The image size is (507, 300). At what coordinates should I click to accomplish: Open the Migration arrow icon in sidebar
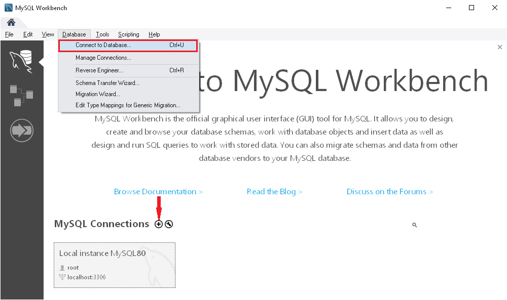tap(22, 130)
